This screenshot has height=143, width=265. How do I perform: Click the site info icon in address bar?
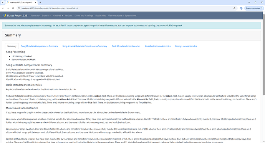coord(19,8)
